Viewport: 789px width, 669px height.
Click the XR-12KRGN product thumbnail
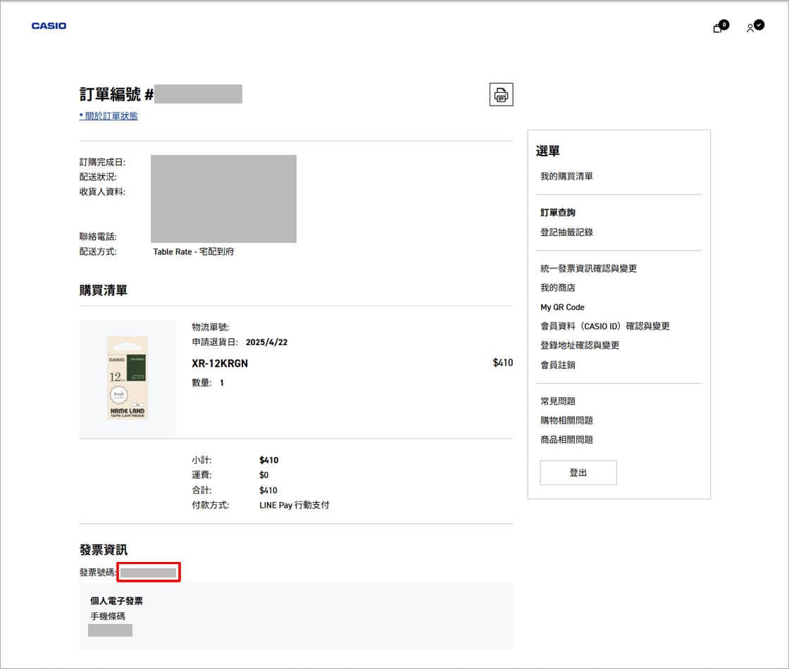pyautogui.click(x=128, y=378)
